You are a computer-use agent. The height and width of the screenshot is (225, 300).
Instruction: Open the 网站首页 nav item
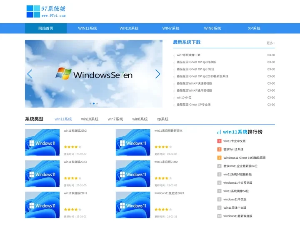(46, 28)
